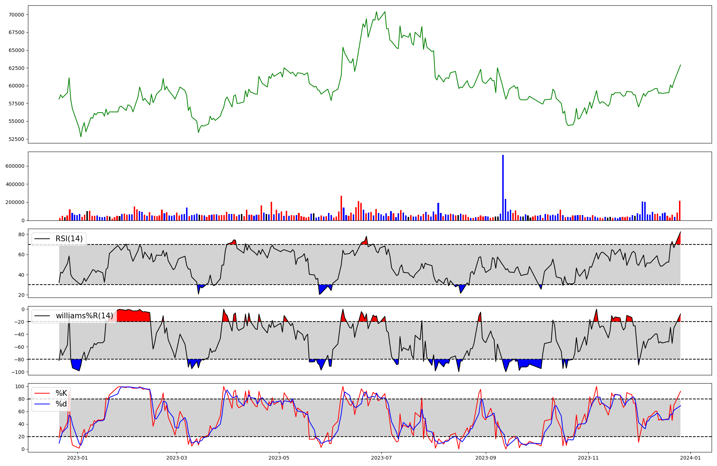Click the 52500 price axis label
This screenshot has height=466, width=717.
pyautogui.click(x=16, y=139)
